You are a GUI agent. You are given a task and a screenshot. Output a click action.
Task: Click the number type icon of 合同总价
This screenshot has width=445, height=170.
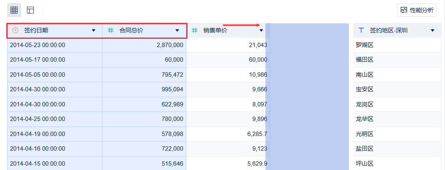tap(111, 30)
